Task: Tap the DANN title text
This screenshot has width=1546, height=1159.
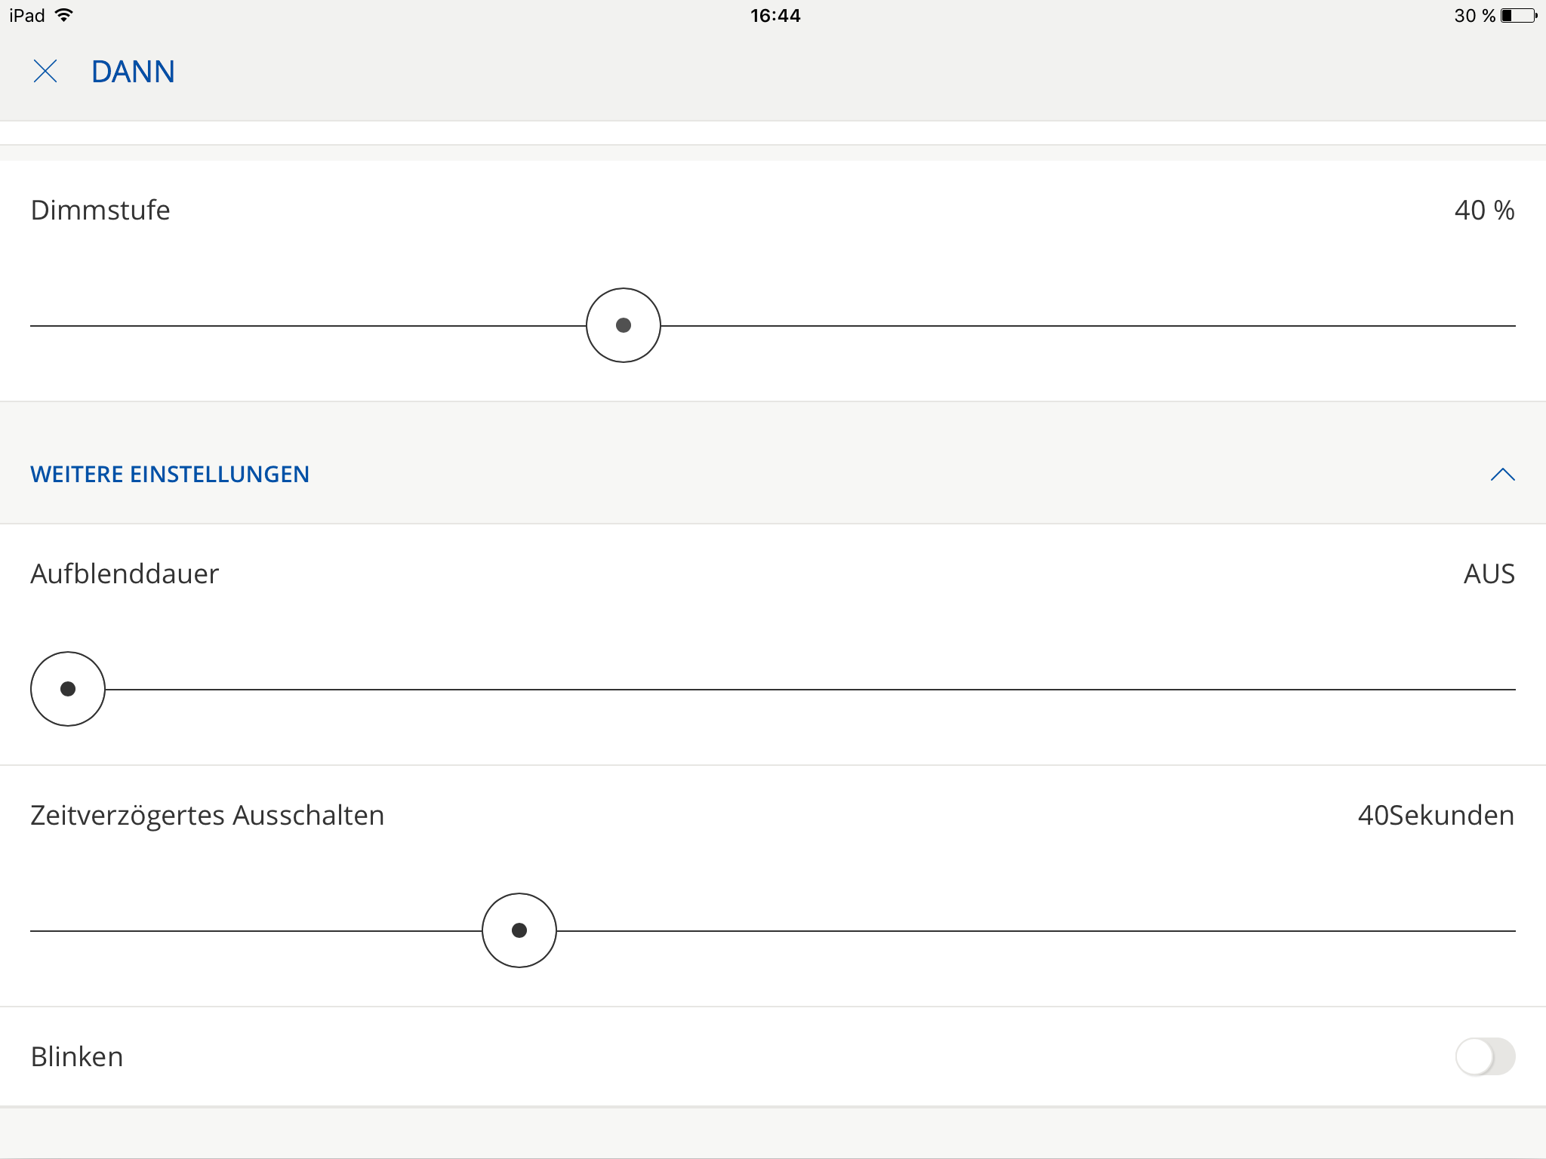Action: pyautogui.click(x=133, y=72)
